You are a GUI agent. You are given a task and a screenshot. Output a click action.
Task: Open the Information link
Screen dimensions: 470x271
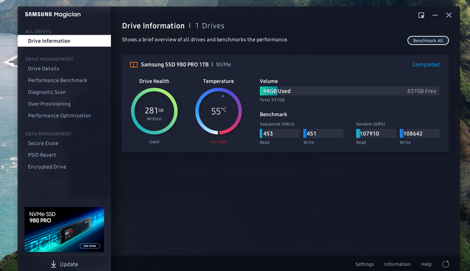[x=398, y=264]
